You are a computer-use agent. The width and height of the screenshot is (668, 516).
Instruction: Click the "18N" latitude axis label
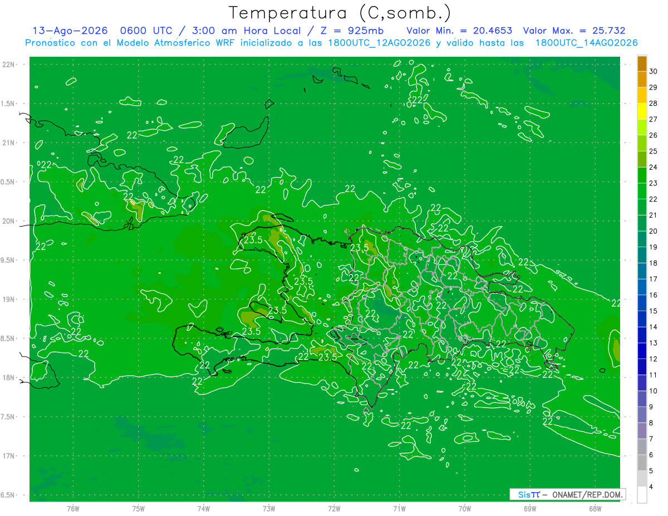[x=9, y=378]
